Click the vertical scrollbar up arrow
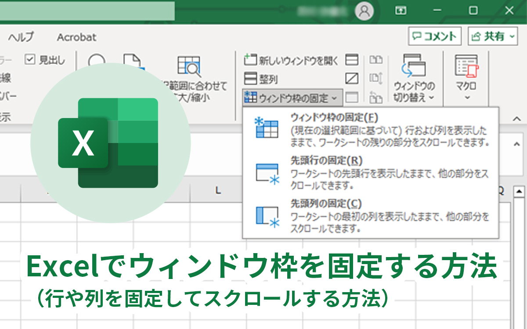527x329 pixels. coord(519,191)
